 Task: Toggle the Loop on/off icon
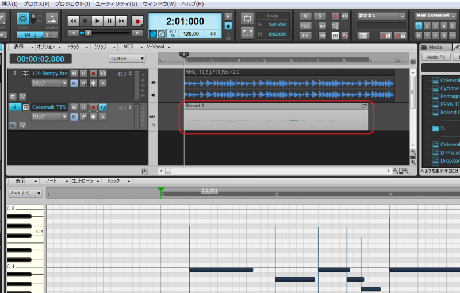click(247, 19)
